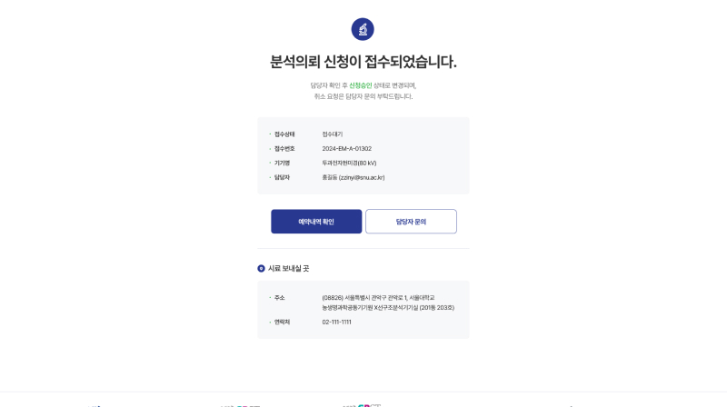This screenshot has width=727, height=407.
Task: Click the 담당자 문의 button
Action: (x=411, y=222)
